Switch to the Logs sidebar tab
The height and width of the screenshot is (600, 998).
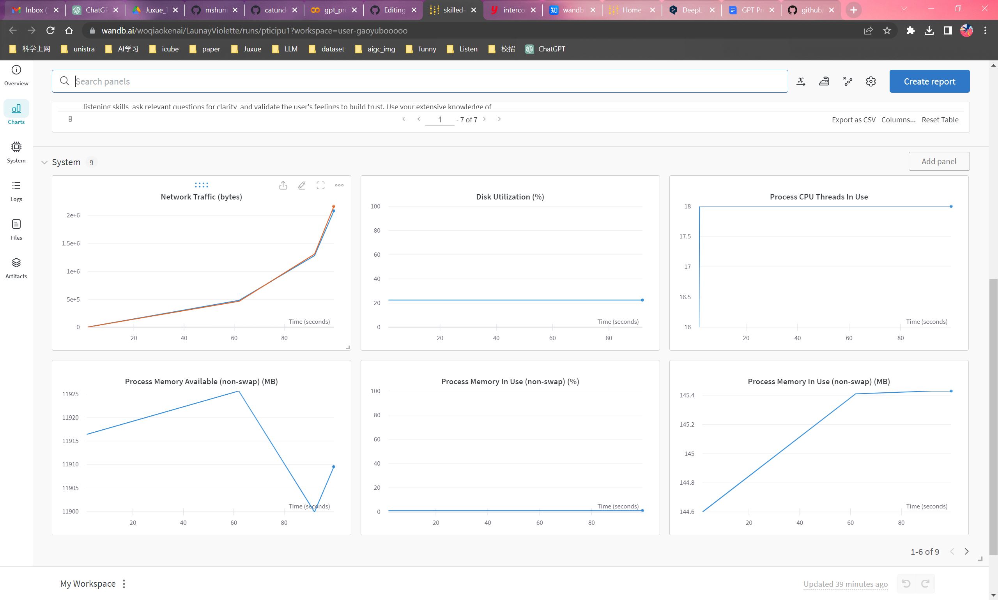[x=16, y=191]
